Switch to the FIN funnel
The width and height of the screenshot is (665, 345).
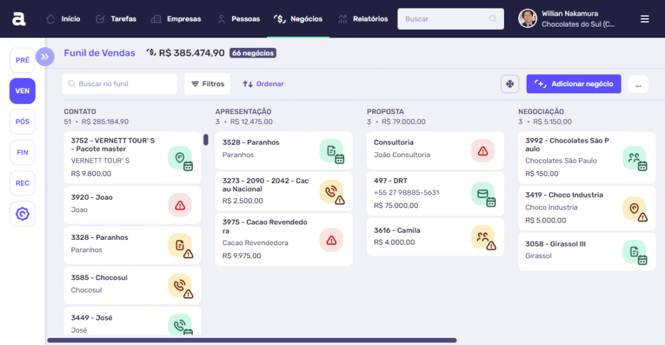coord(23,152)
